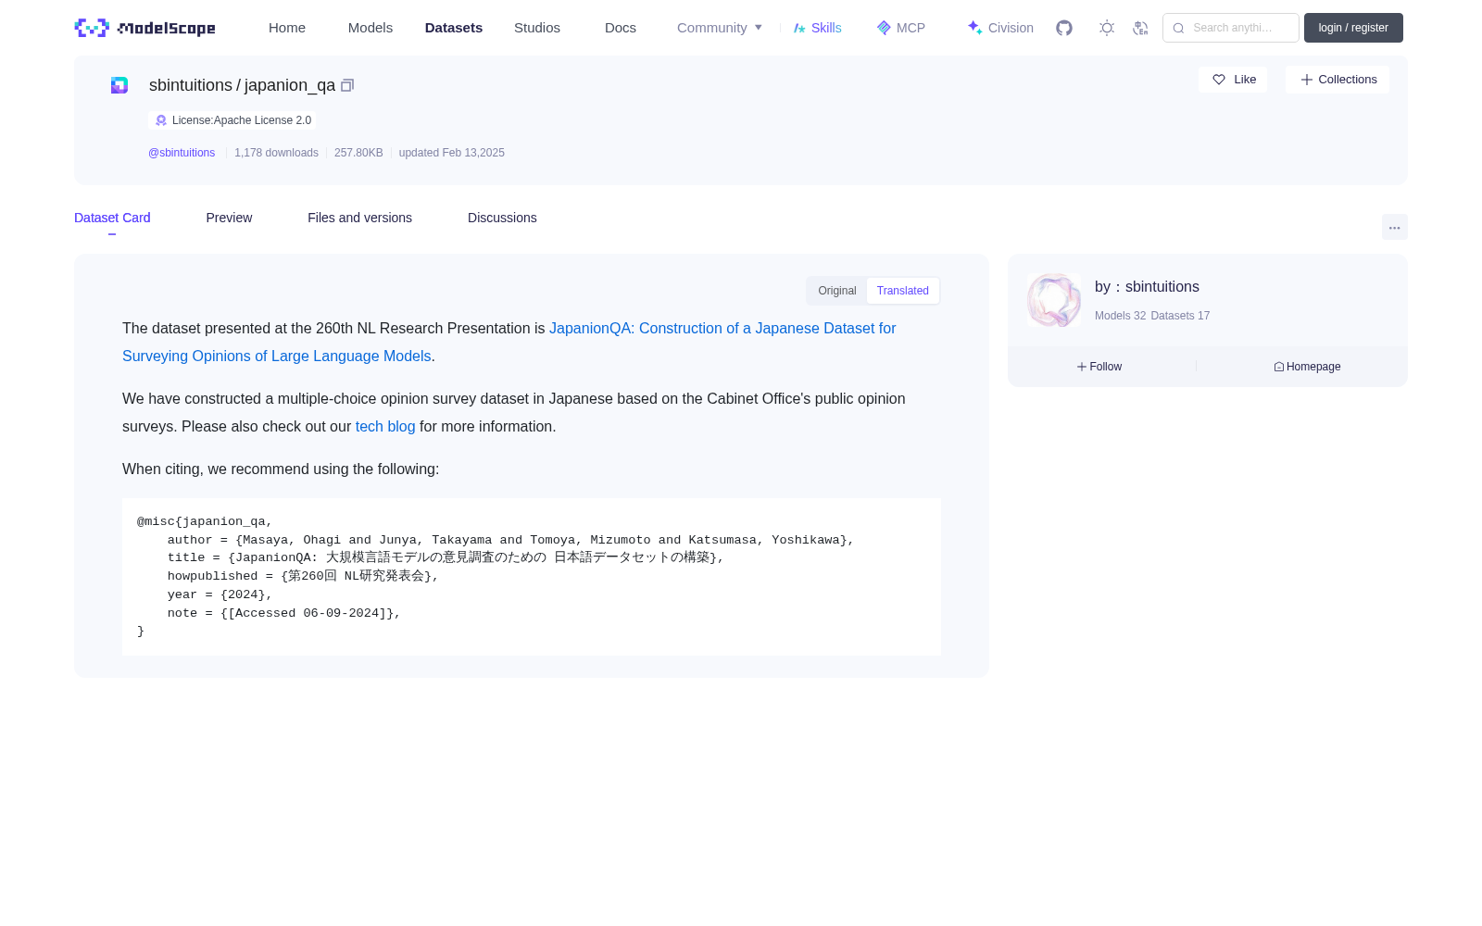This screenshot has width=1482, height=926.
Task: Click the login / register button
Action: click(x=1353, y=28)
